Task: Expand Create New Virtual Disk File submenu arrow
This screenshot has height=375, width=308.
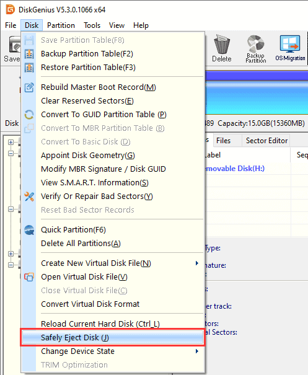Action: [197, 263]
